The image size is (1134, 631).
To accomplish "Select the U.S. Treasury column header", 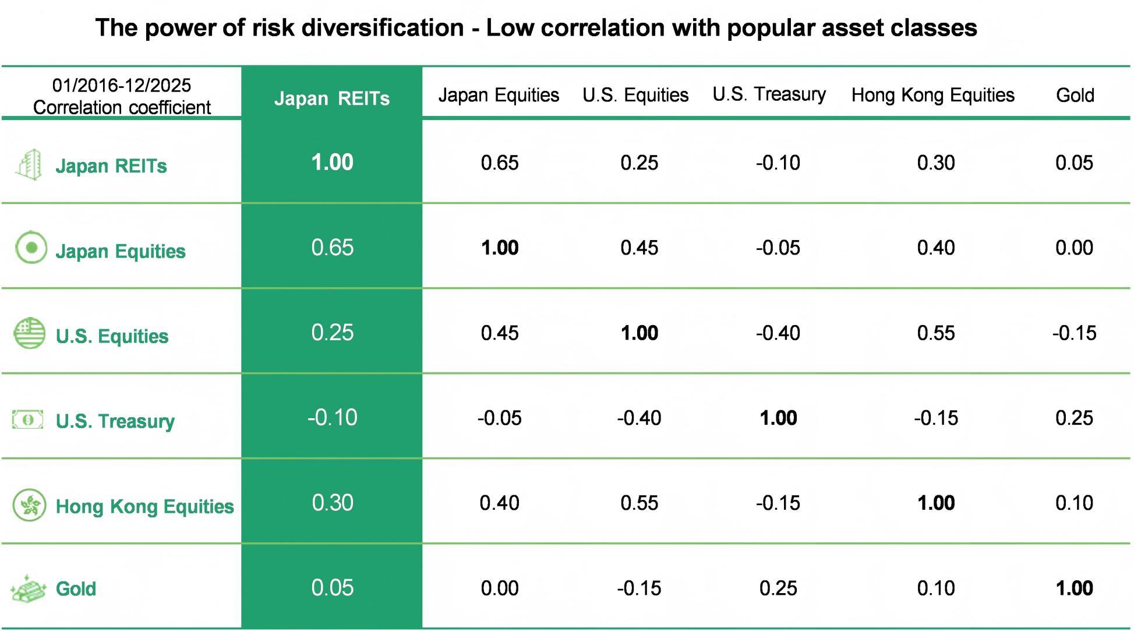I will [x=769, y=94].
